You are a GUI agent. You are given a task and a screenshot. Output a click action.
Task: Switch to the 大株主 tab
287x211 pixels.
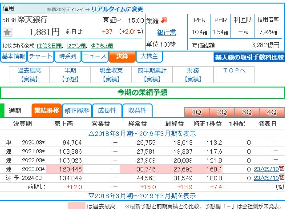click(x=149, y=56)
